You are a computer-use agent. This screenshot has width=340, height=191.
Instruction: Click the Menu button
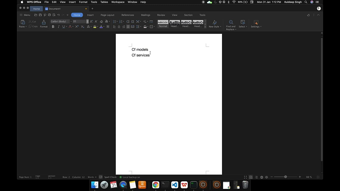click(x=25, y=15)
